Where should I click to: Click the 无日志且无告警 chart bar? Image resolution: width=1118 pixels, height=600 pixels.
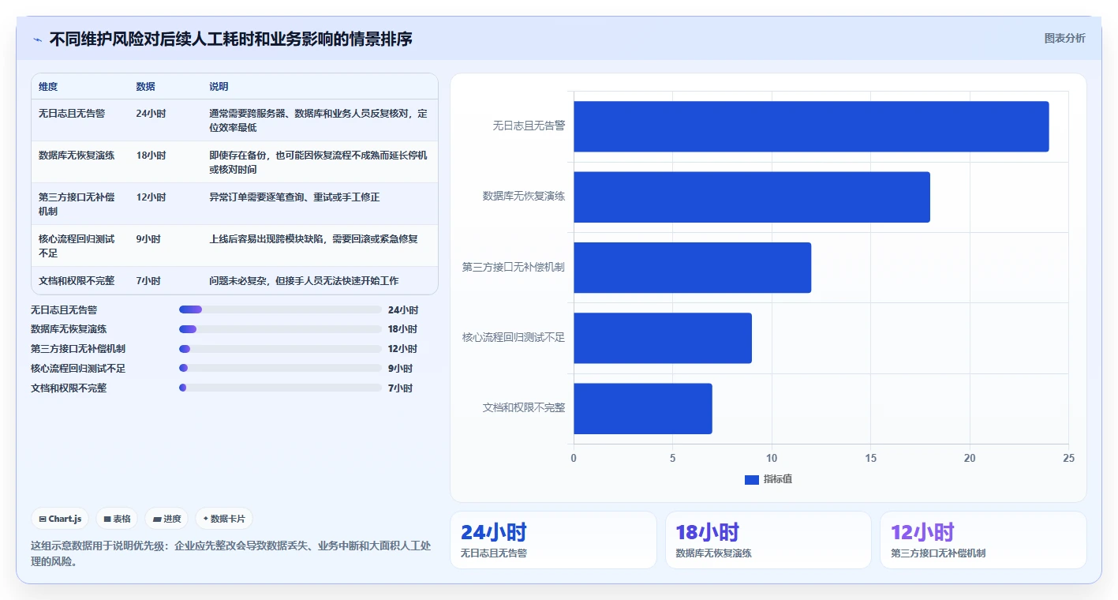pyautogui.click(x=811, y=126)
